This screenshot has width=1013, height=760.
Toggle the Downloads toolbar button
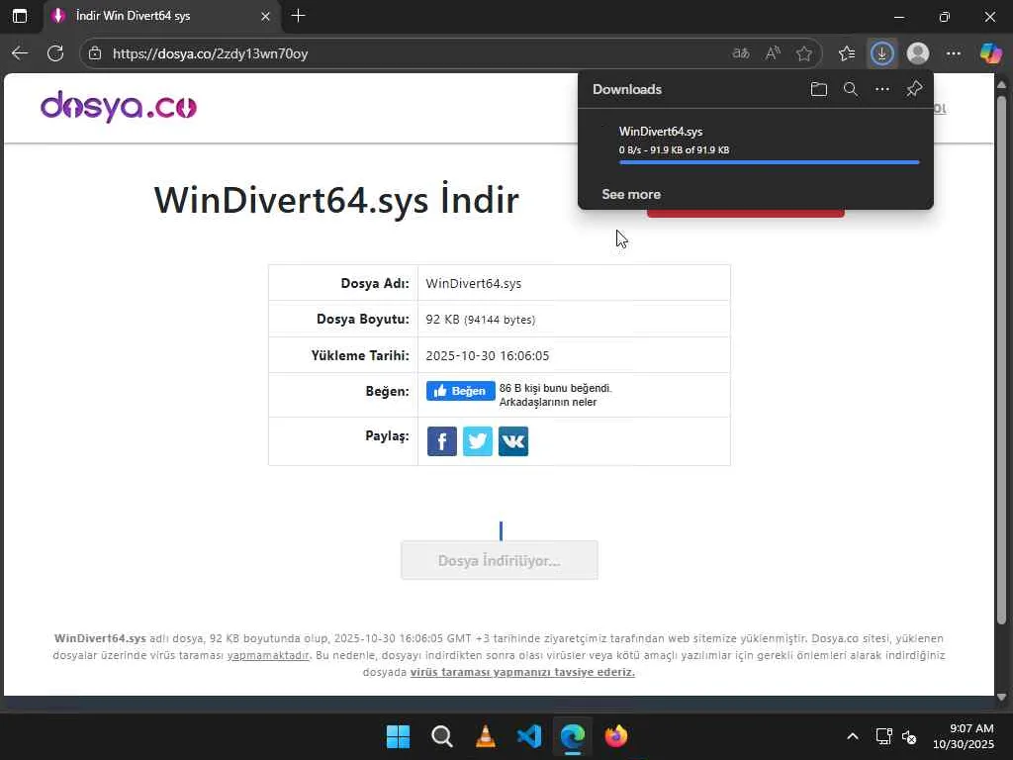pyautogui.click(x=881, y=53)
